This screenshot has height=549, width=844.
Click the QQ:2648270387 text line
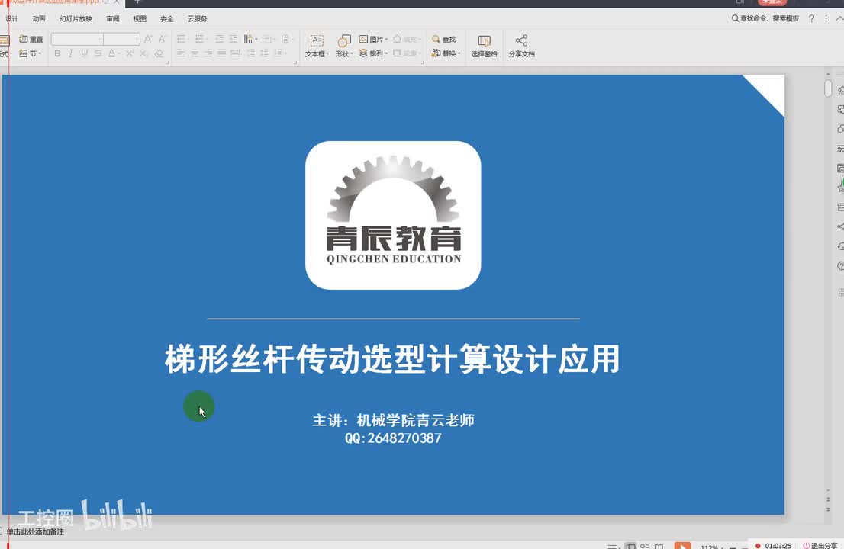pos(393,438)
